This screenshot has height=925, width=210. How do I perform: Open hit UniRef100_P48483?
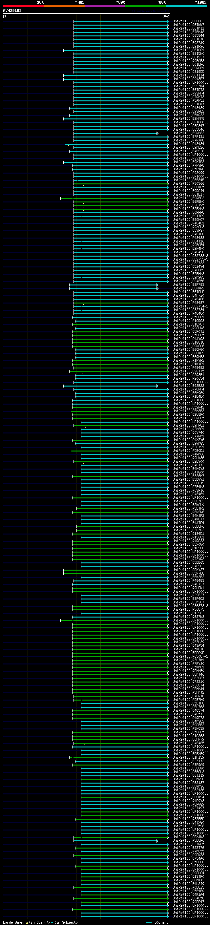tap(188, 581)
